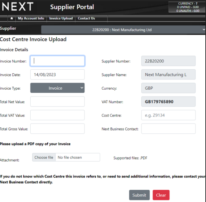Clear the invoice form
This screenshot has height=202, width=206.
tap(161, 195)
